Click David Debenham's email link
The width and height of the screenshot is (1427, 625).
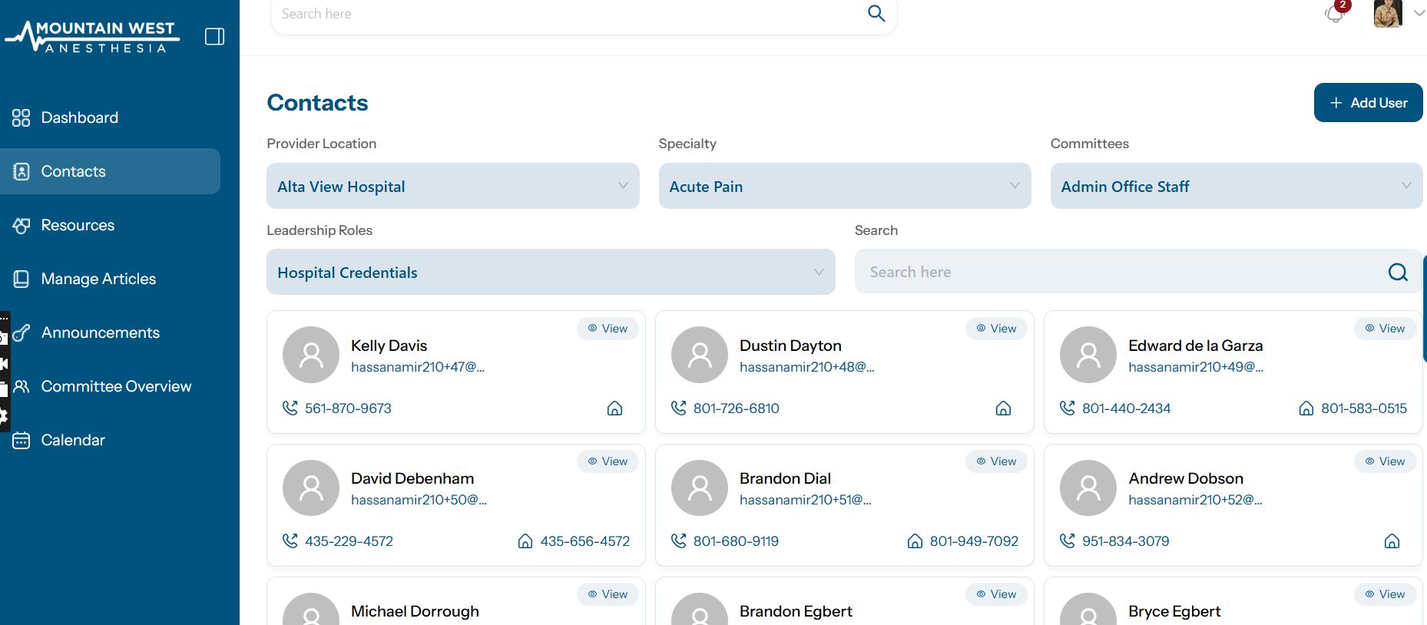(419, 500)
